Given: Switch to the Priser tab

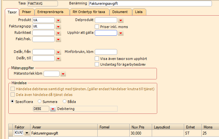Looking at the screenshot, I should pyautogui.click(x=27, y=12).
